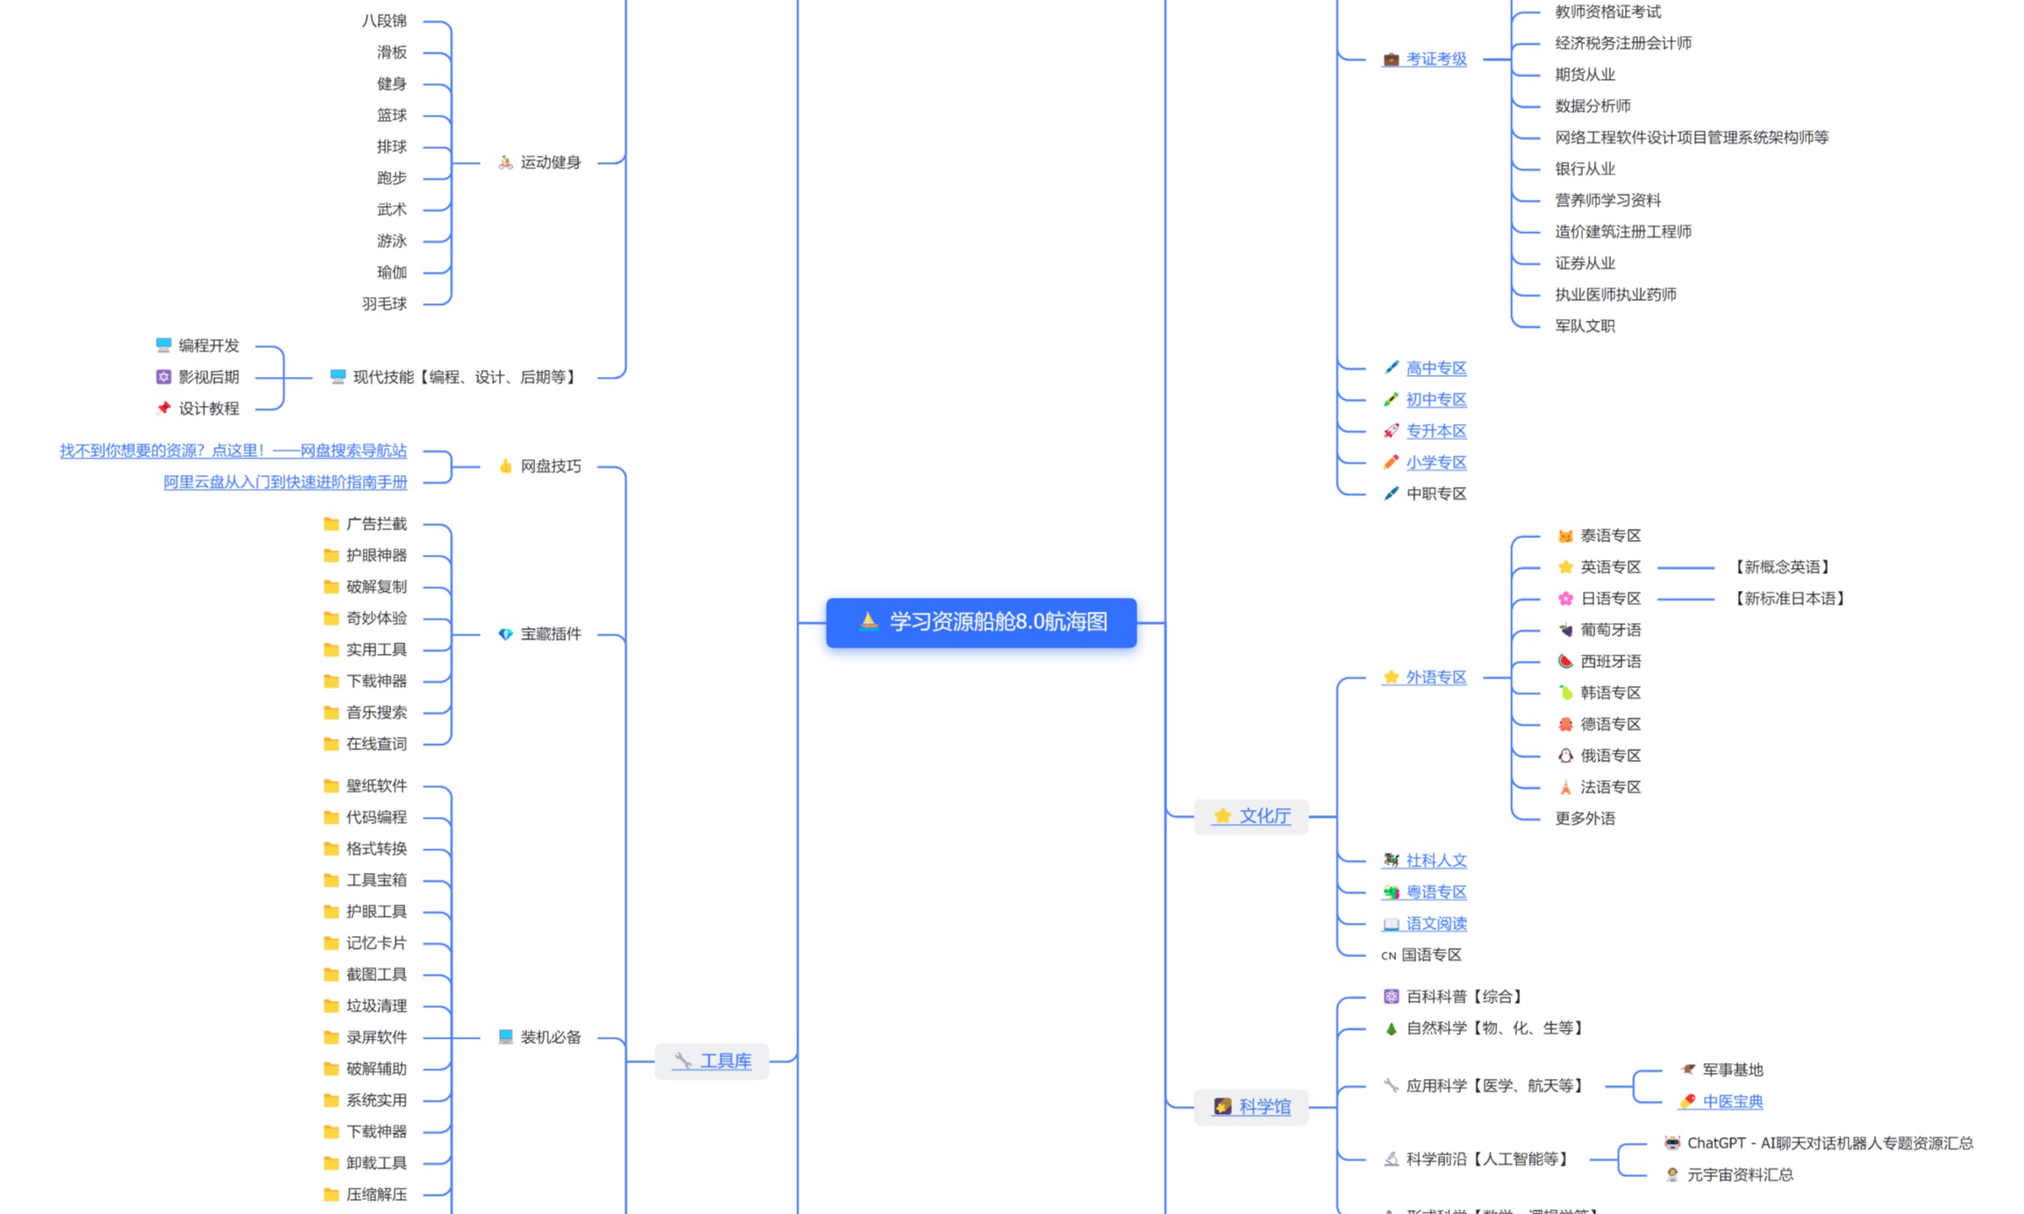Open the 网盘搜索导航站 resource link
The image size is (2024, 1214).
(x=233, y=451)
